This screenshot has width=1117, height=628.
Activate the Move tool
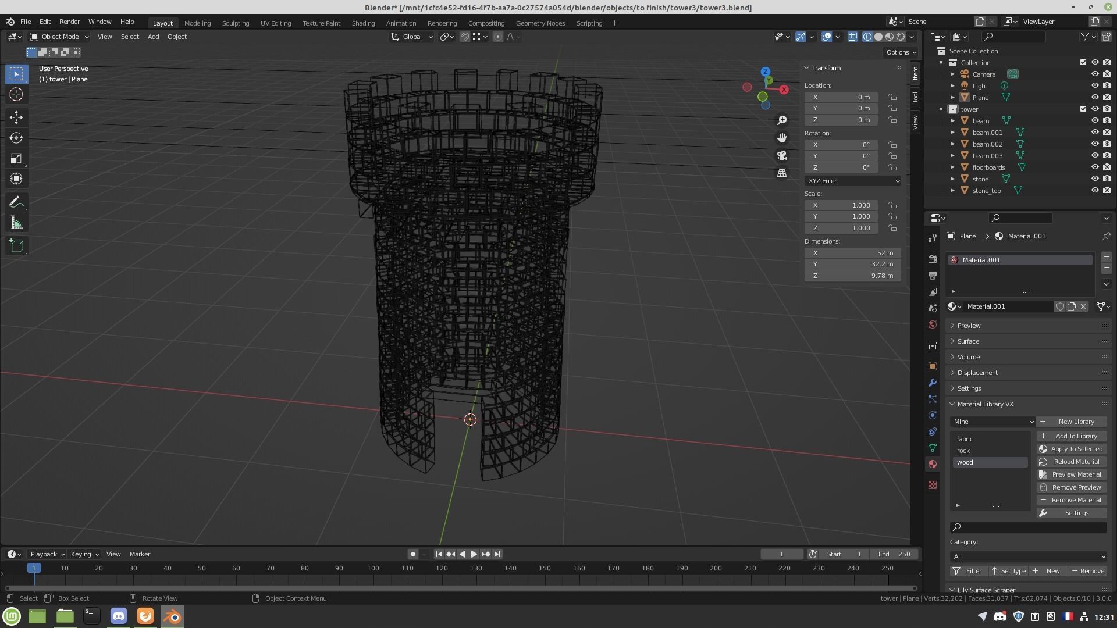(16, 117)
